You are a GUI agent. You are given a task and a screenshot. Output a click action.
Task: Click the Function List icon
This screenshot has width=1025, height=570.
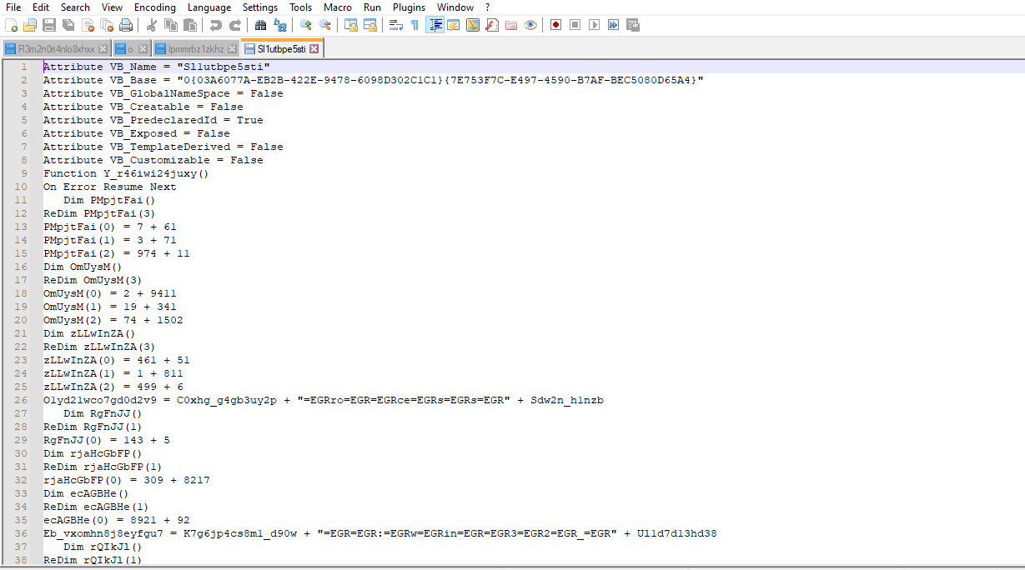tap(492, 25)
